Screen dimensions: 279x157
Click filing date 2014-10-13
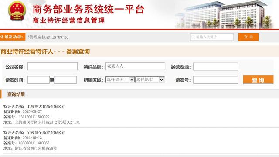pos(32,138)
